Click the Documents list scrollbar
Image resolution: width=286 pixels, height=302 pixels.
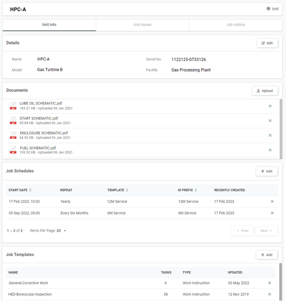[x=280, y=127]
